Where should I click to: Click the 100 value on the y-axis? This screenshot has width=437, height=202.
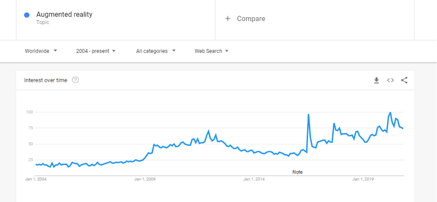pyautogui.click(x=29, y=112)
